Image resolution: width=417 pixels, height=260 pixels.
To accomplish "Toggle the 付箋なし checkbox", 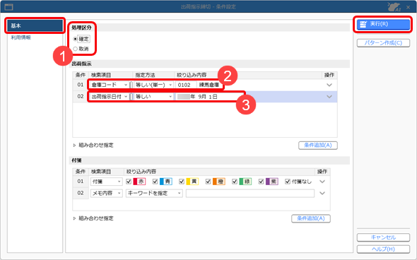I will click(x=288, y=182).
